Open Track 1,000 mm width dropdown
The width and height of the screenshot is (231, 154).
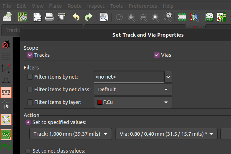[71, 134]
